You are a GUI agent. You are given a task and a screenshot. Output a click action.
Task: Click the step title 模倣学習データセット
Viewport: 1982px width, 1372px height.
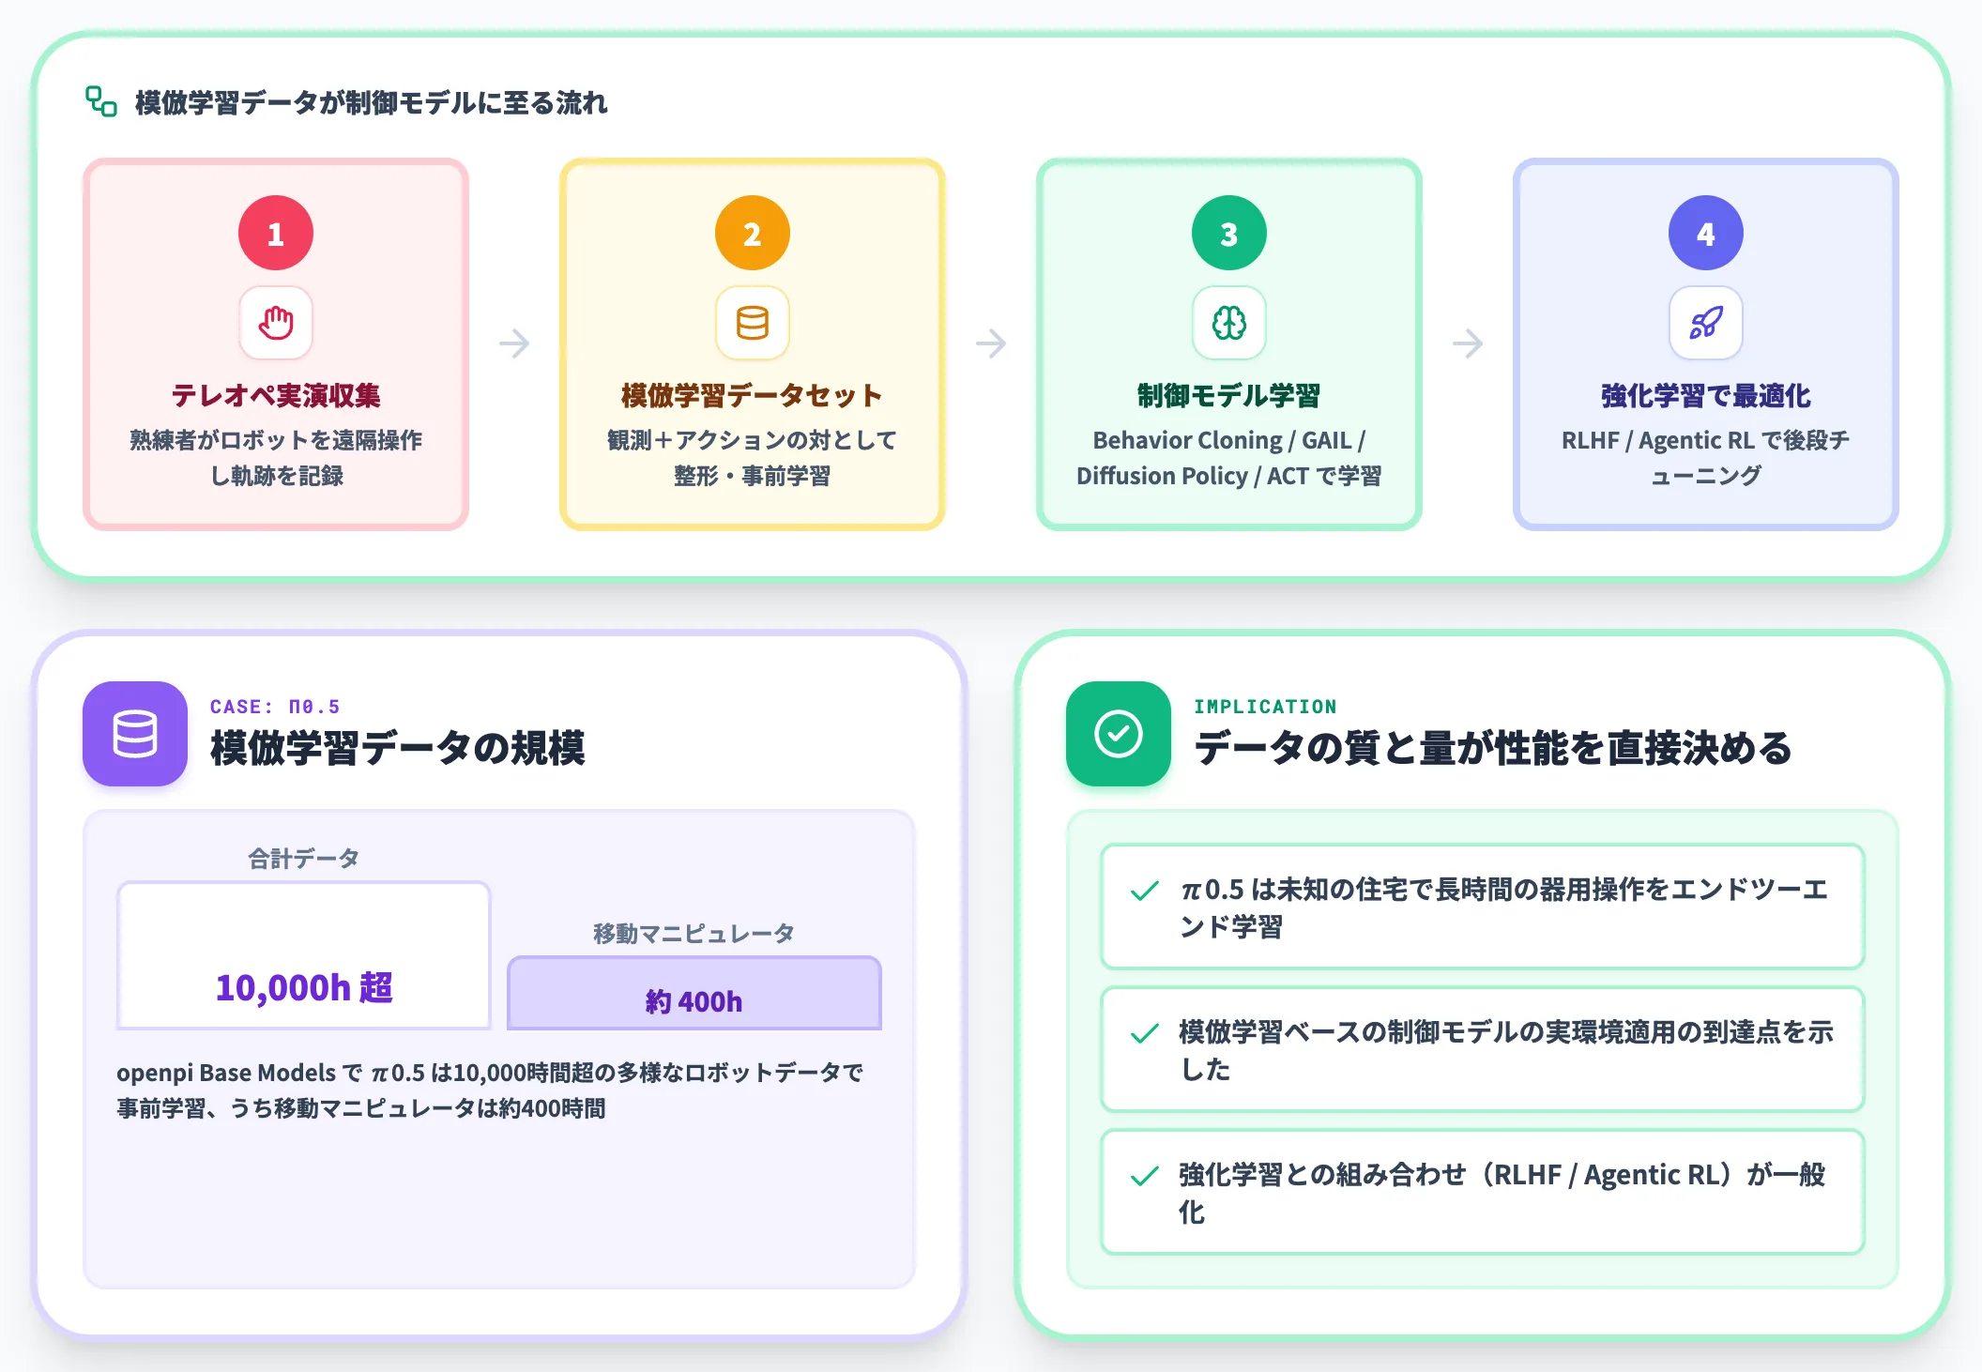coord(753,396)
